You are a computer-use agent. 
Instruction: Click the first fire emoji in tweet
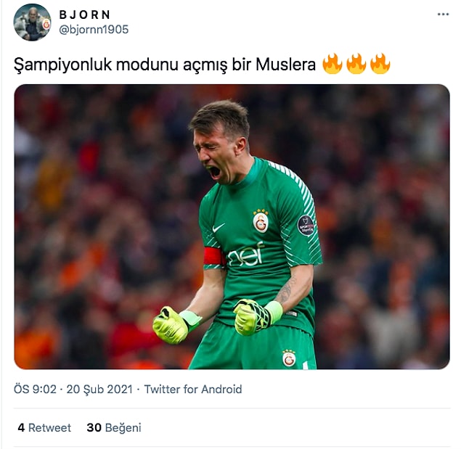333,64
